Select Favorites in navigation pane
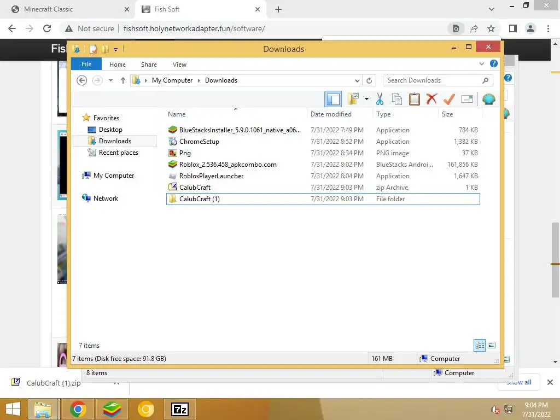 click(106, 118)
